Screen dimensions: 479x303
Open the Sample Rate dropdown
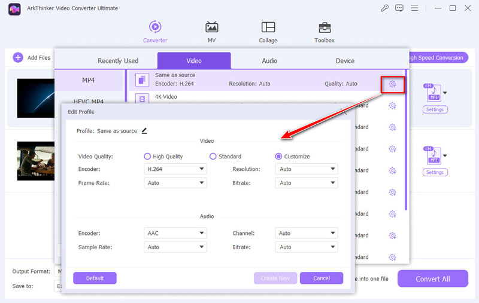175,247
